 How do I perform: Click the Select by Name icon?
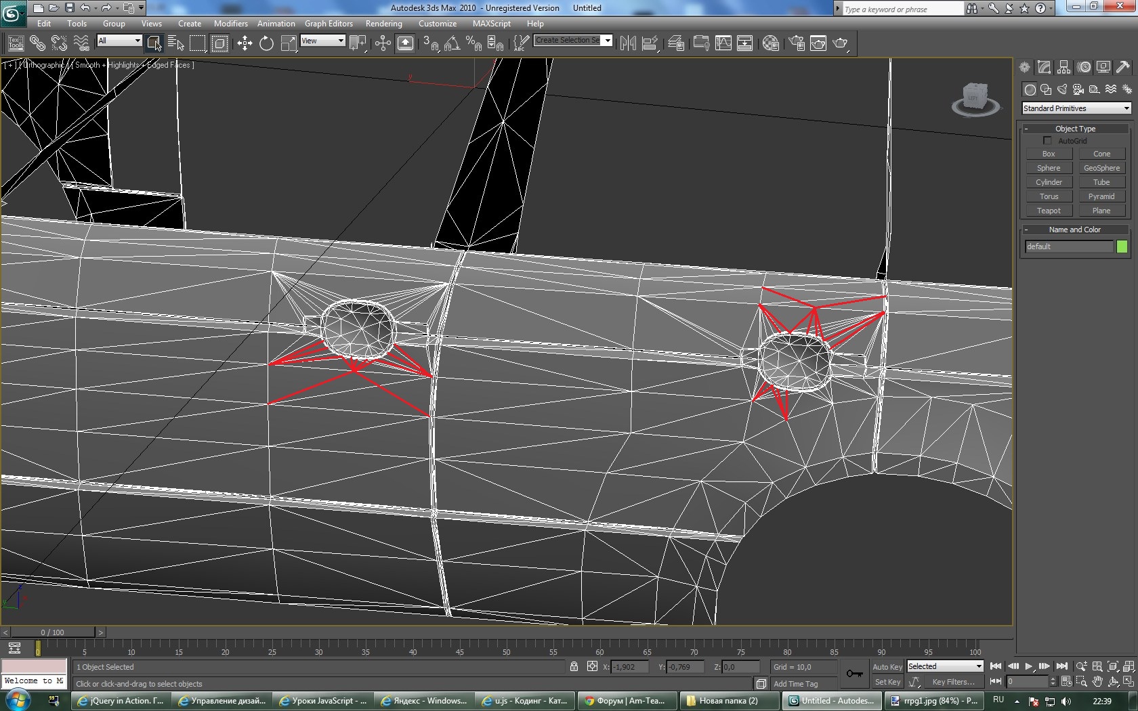tap(175, 43)
